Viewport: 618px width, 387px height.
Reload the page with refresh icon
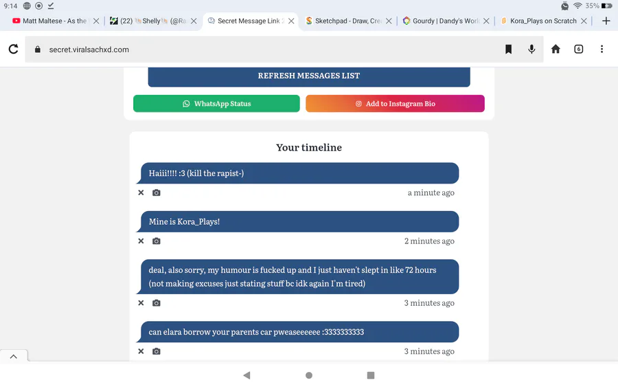(x=13, y=49)
